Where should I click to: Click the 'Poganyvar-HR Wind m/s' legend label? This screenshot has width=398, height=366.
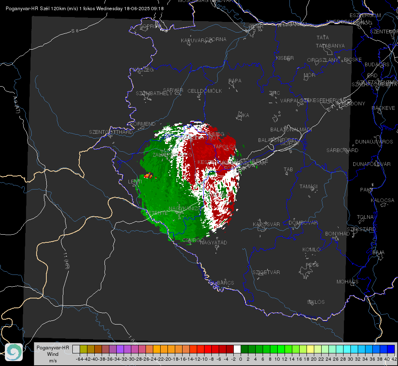click(53, 354)
